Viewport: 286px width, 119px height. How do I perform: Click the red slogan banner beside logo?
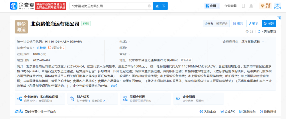51,6
